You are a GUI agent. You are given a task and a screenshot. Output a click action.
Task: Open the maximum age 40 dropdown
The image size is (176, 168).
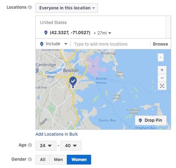[71, 146]
